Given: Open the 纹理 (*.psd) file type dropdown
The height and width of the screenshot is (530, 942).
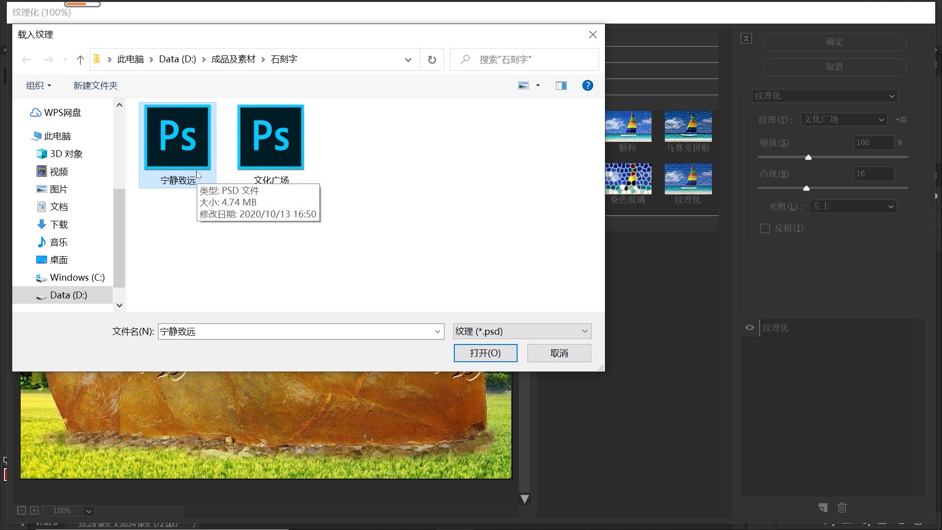Looking at the screenshot, I should coord(522,331).
